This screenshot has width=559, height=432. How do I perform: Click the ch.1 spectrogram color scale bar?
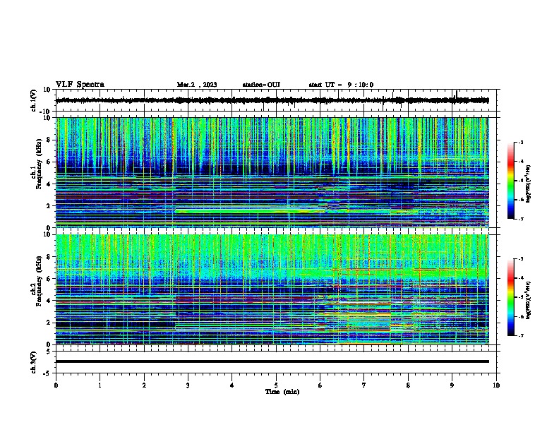coord(511,181)
